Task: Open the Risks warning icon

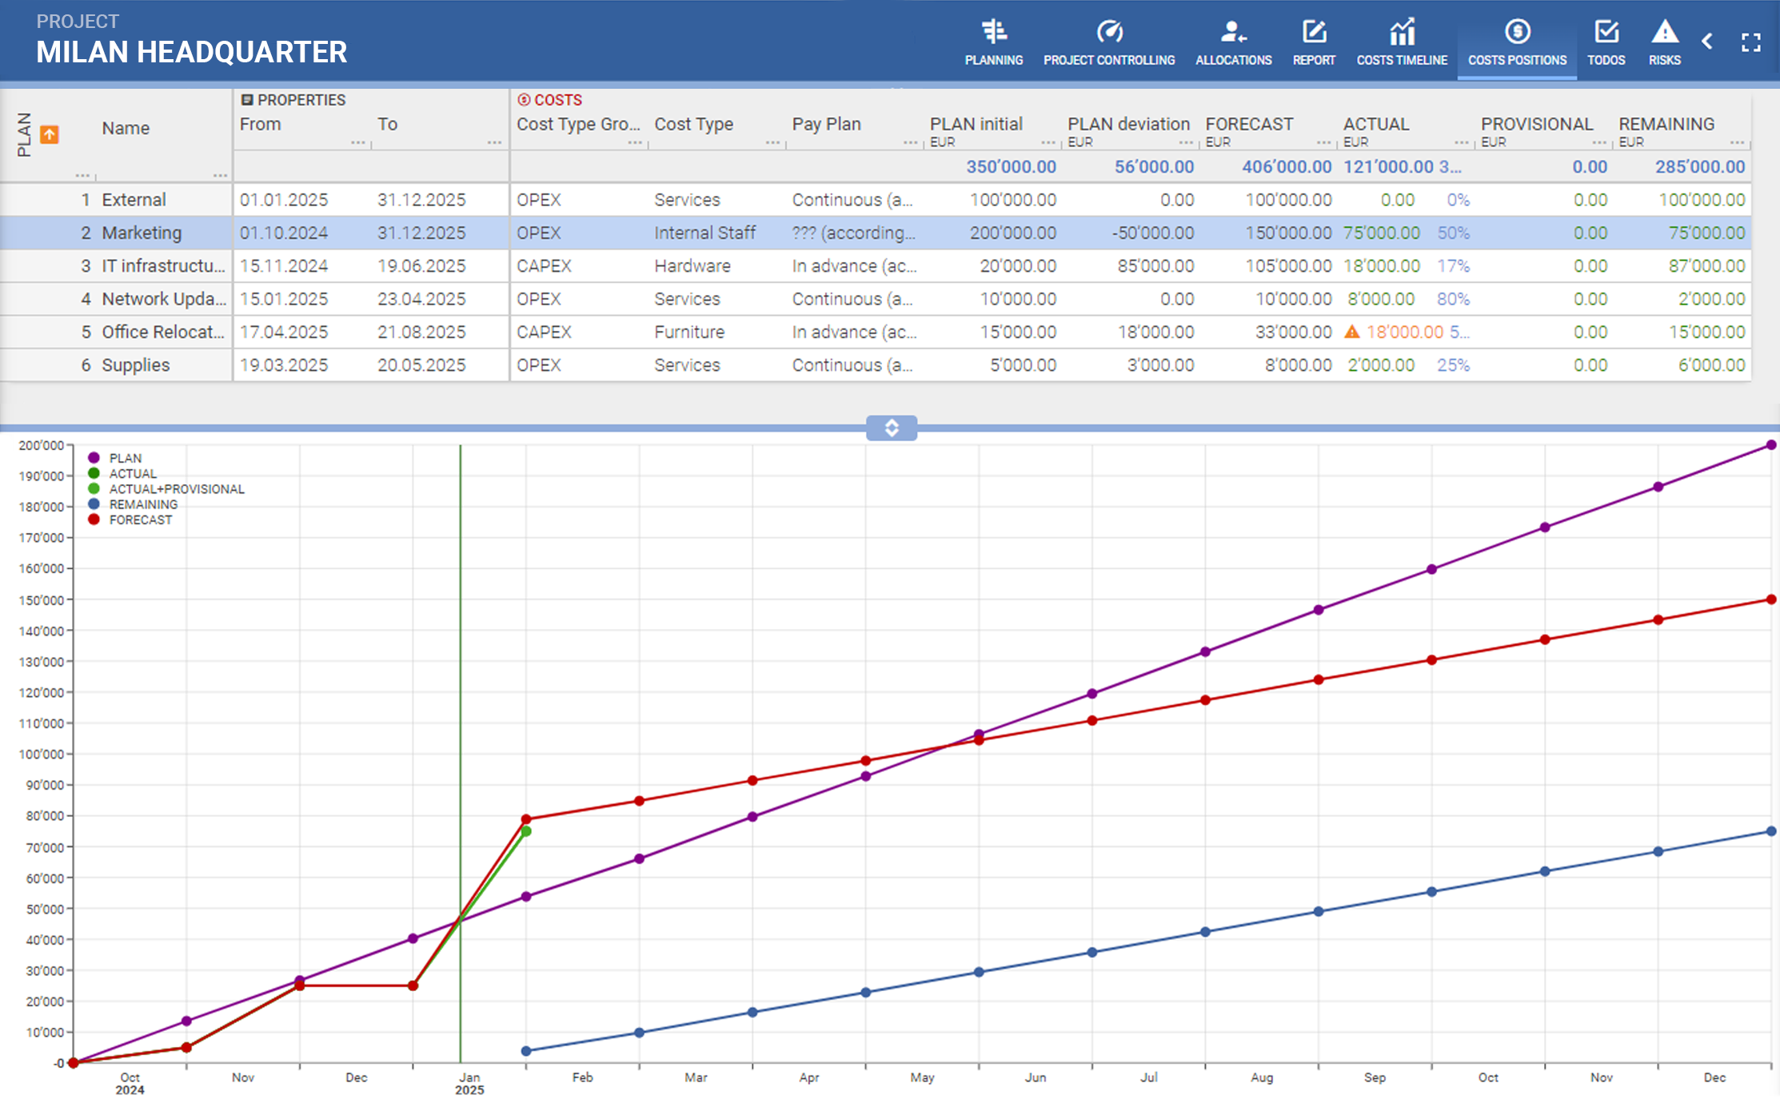Action: point(1665,32)
